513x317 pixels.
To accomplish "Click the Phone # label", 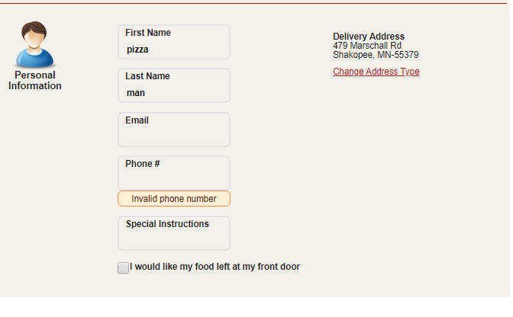I will [x=143, y=164].
